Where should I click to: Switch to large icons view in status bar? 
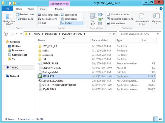pyautogui.click(x=160, y=119)
